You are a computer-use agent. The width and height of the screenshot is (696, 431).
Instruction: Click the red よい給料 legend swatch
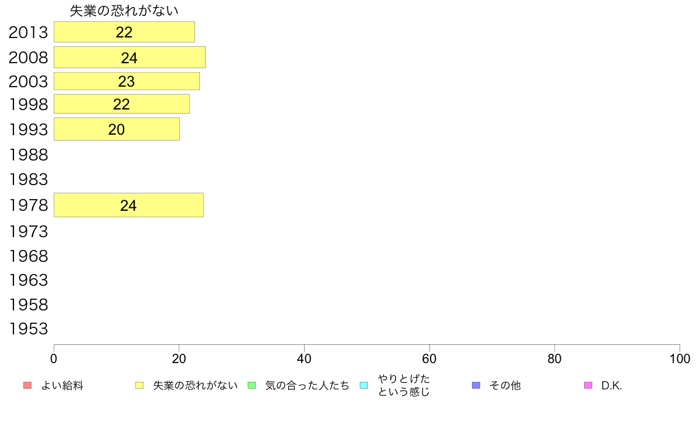click(28, 385)
